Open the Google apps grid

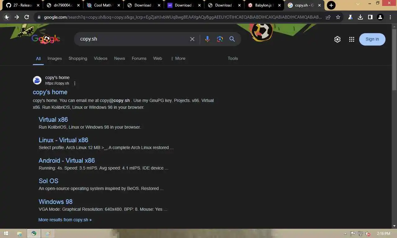coord(351,39)
